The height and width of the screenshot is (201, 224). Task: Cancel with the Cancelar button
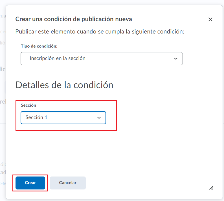(x=68, y=183)
